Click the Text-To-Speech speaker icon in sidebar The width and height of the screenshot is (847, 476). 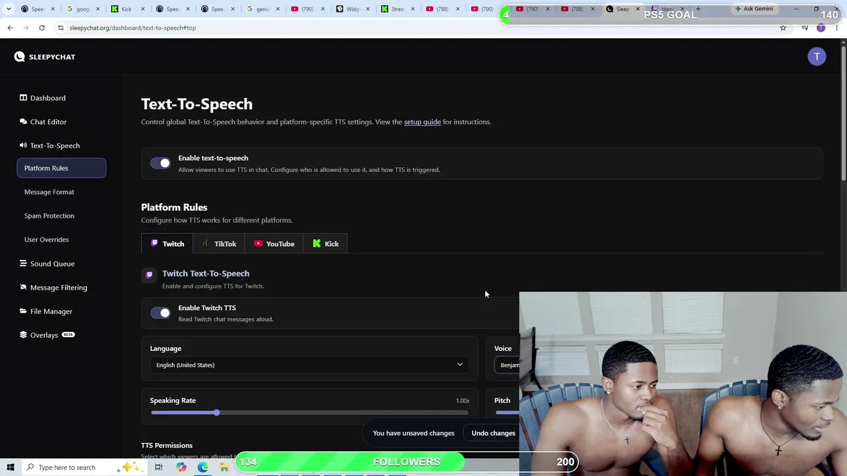pos(23,145)
